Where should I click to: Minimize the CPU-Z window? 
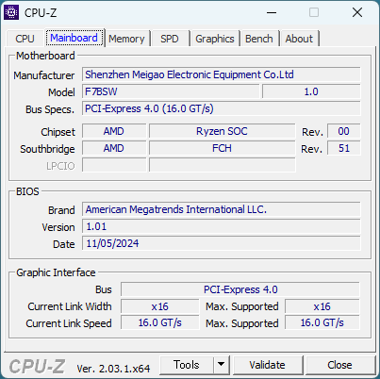[272, 13]
